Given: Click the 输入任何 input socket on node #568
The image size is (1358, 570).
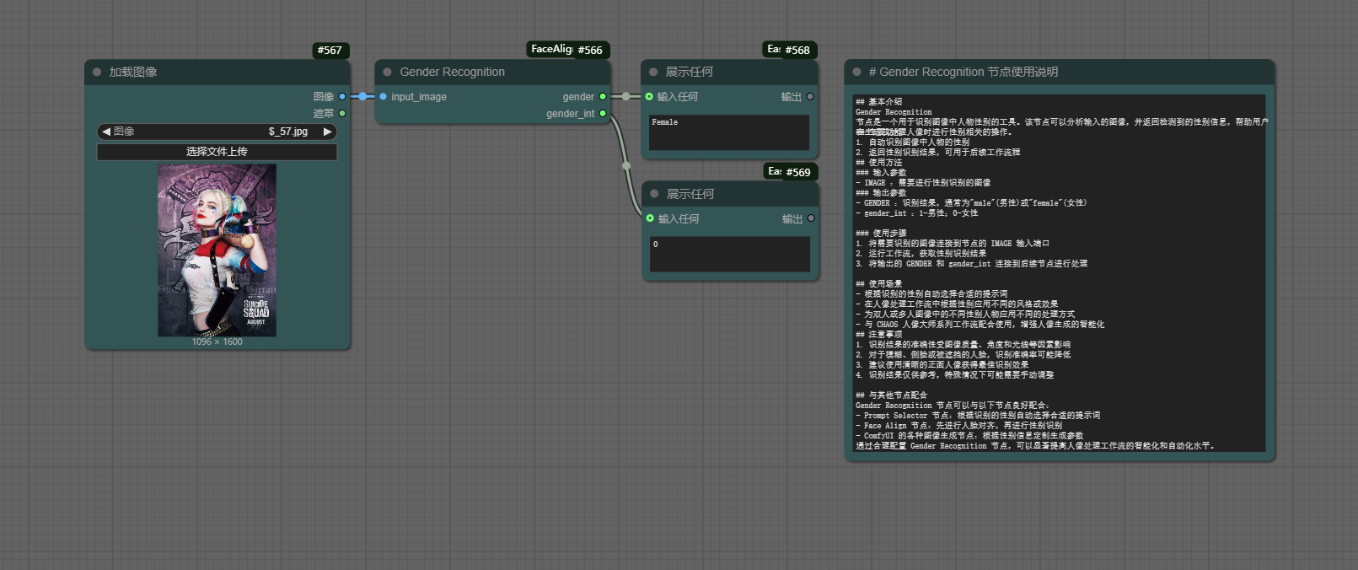Looking at the screenshot, I should tap(649, 96).
